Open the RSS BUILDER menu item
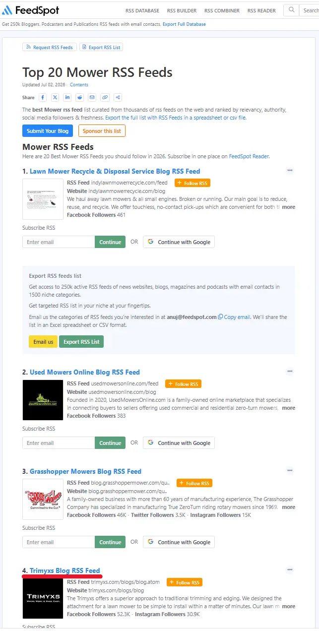This screenshot has width=319, height=631. pos(182,10)
